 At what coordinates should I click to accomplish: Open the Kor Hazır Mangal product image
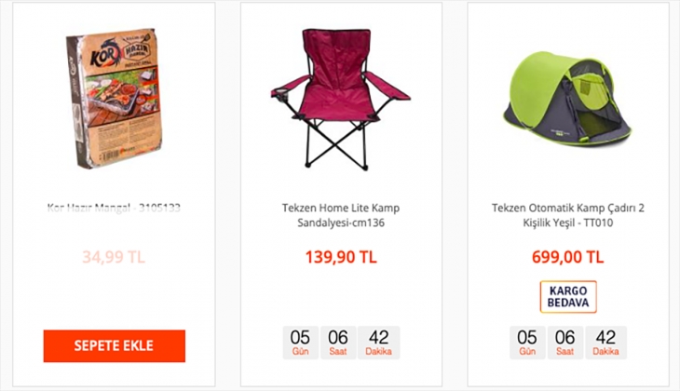pyautogui.click(x=114, y=99)
